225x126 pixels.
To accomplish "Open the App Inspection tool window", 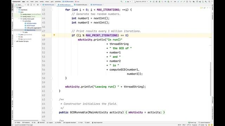I will pos(97,122).
